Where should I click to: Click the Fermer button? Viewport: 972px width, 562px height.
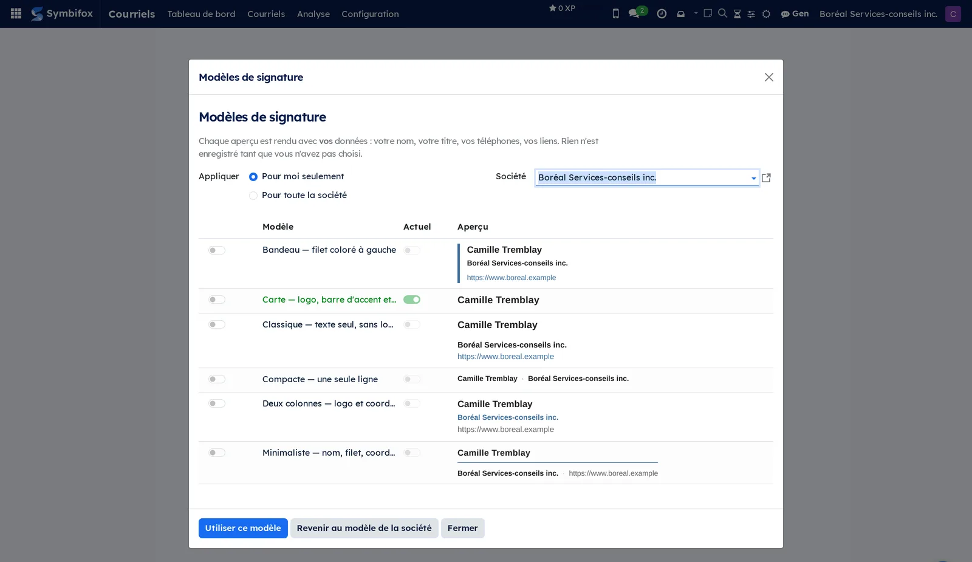462,528
